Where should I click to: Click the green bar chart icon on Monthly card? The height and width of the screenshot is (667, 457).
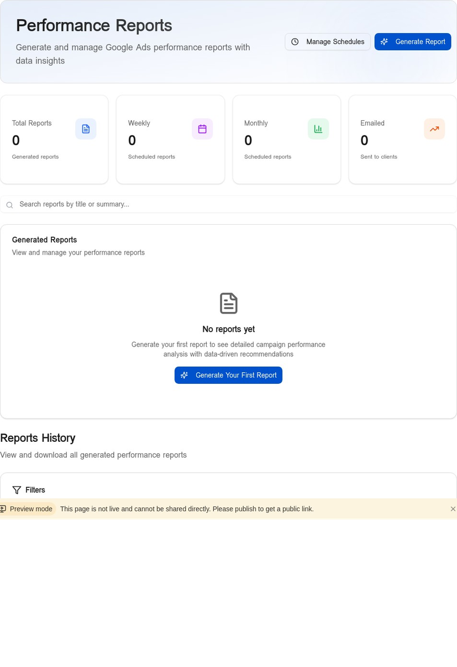(318, 129)
